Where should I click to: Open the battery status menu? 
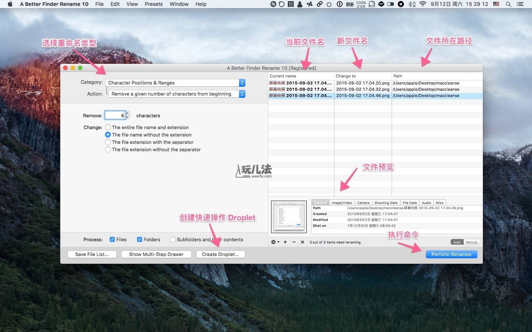[349, 4]
